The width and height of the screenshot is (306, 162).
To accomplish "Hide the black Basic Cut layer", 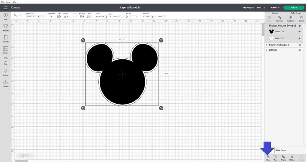I will [x=300, y=31].
